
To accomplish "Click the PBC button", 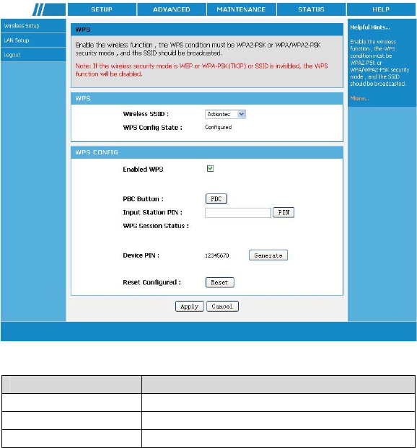I will click(216, 199).
